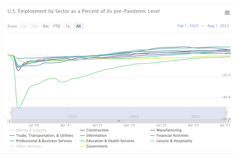This screenshot has height=154, width=235.
Task: Click the navigator right range handle
Action: (226, 113)
